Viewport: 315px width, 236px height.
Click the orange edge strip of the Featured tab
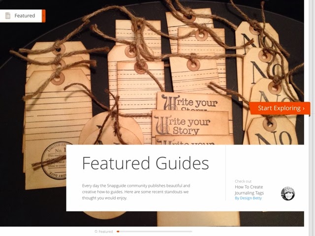coord(44,16)
